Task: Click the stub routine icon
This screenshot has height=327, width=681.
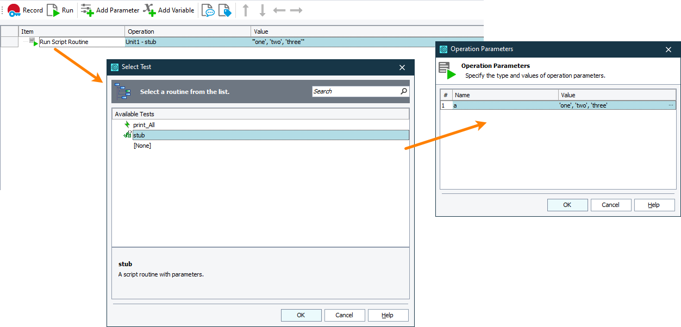Action: coord(127,135)
